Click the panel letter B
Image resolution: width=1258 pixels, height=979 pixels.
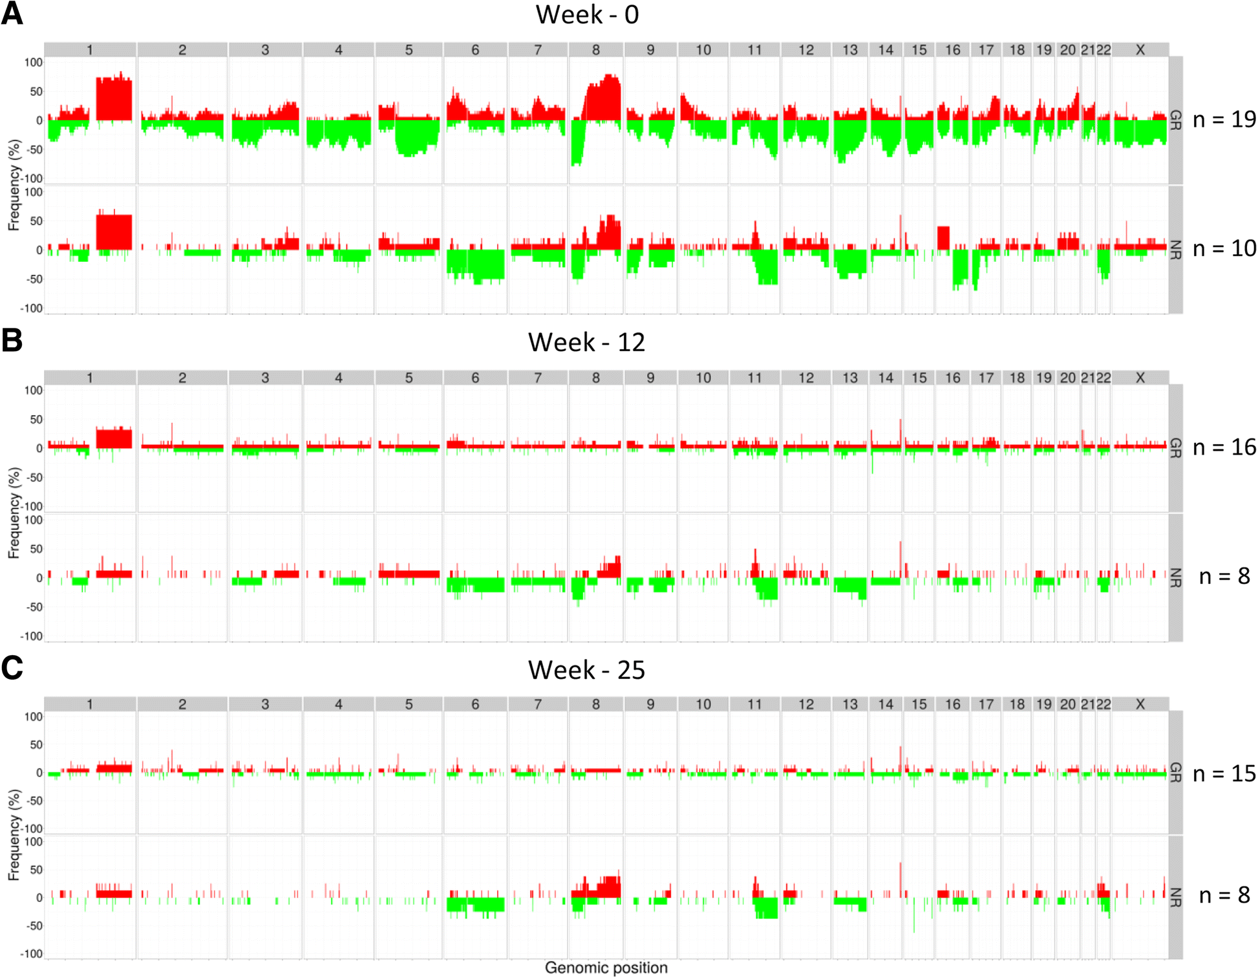point(12,340)
